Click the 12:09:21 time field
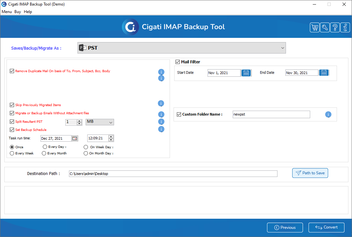The image size is (352, 237). point(98,138)
